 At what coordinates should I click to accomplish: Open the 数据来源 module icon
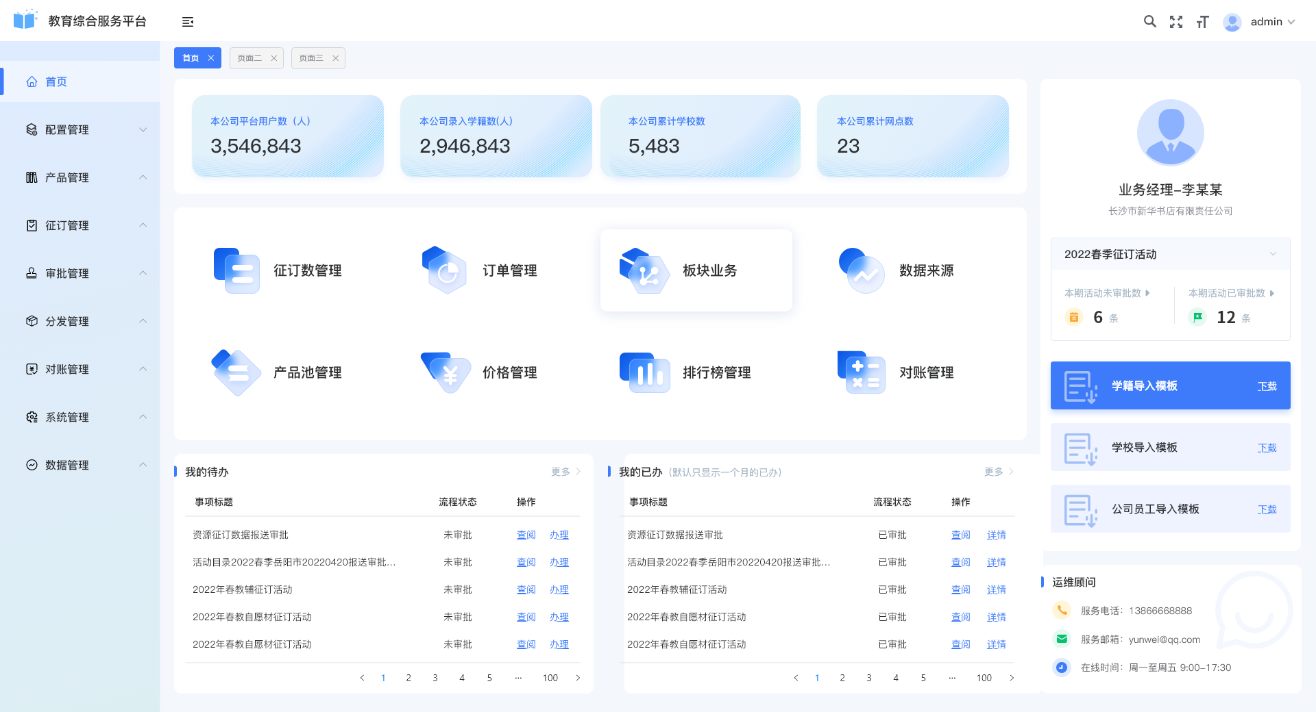(862, 270)
